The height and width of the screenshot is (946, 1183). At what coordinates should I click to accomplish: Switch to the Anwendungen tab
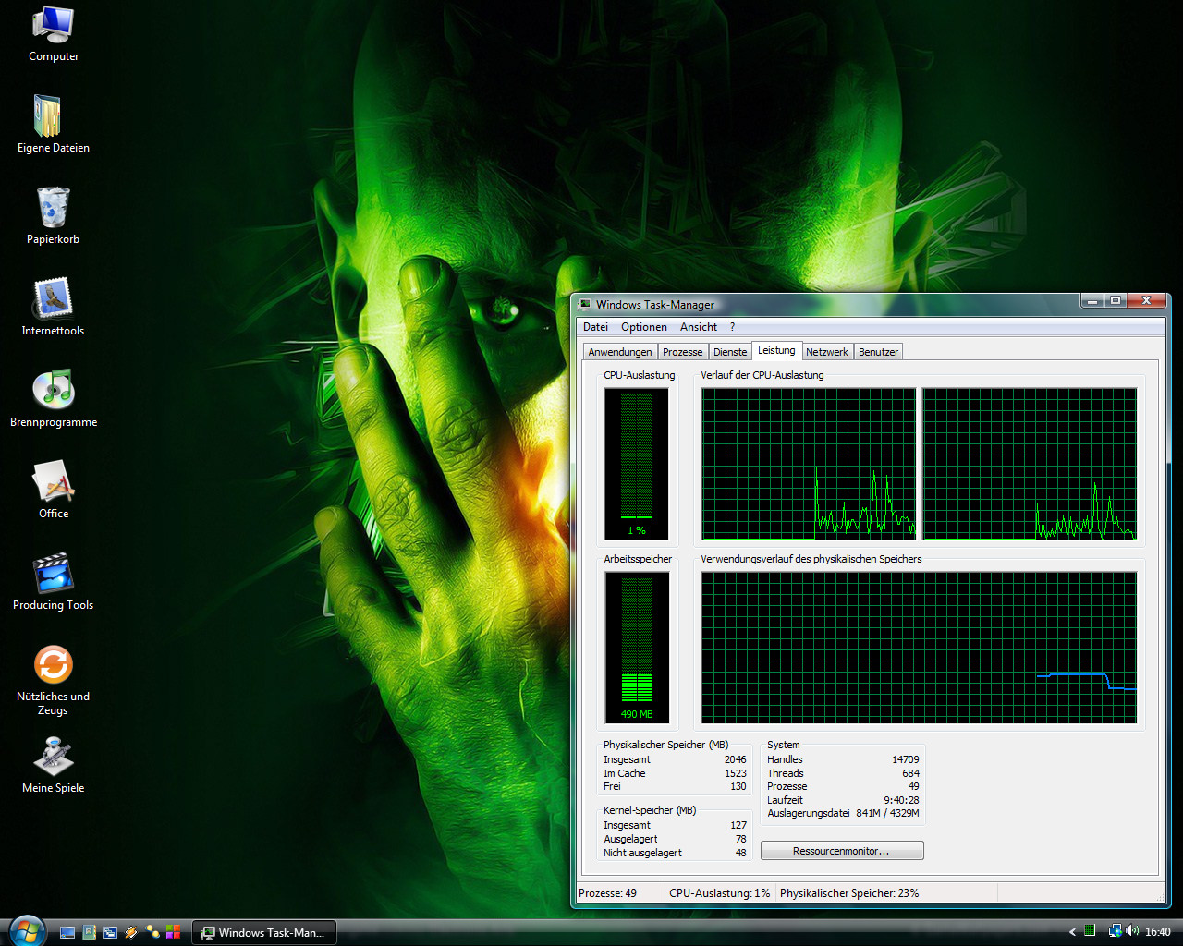(620, 352)
